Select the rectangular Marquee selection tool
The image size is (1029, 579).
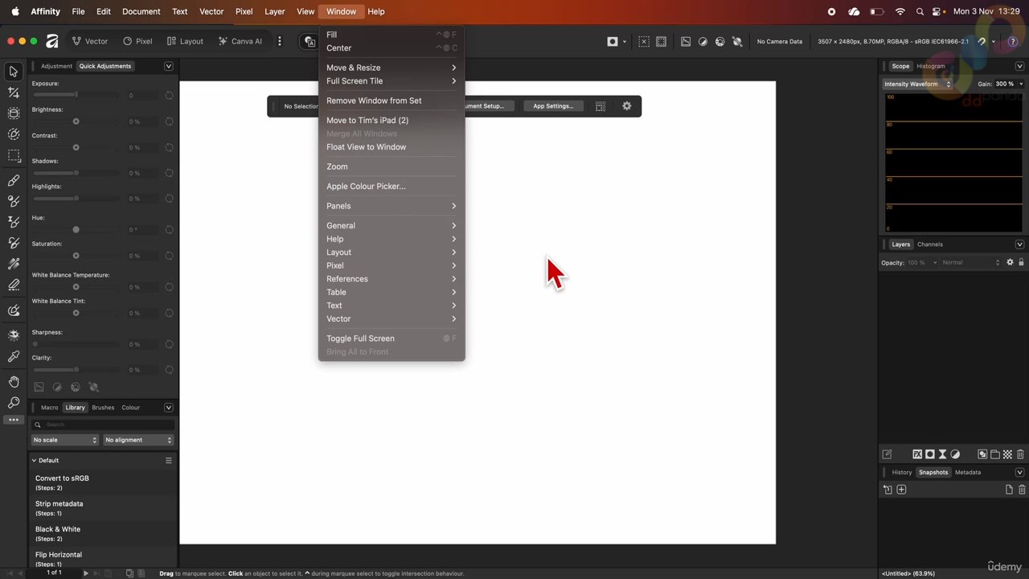pos(14,155)
